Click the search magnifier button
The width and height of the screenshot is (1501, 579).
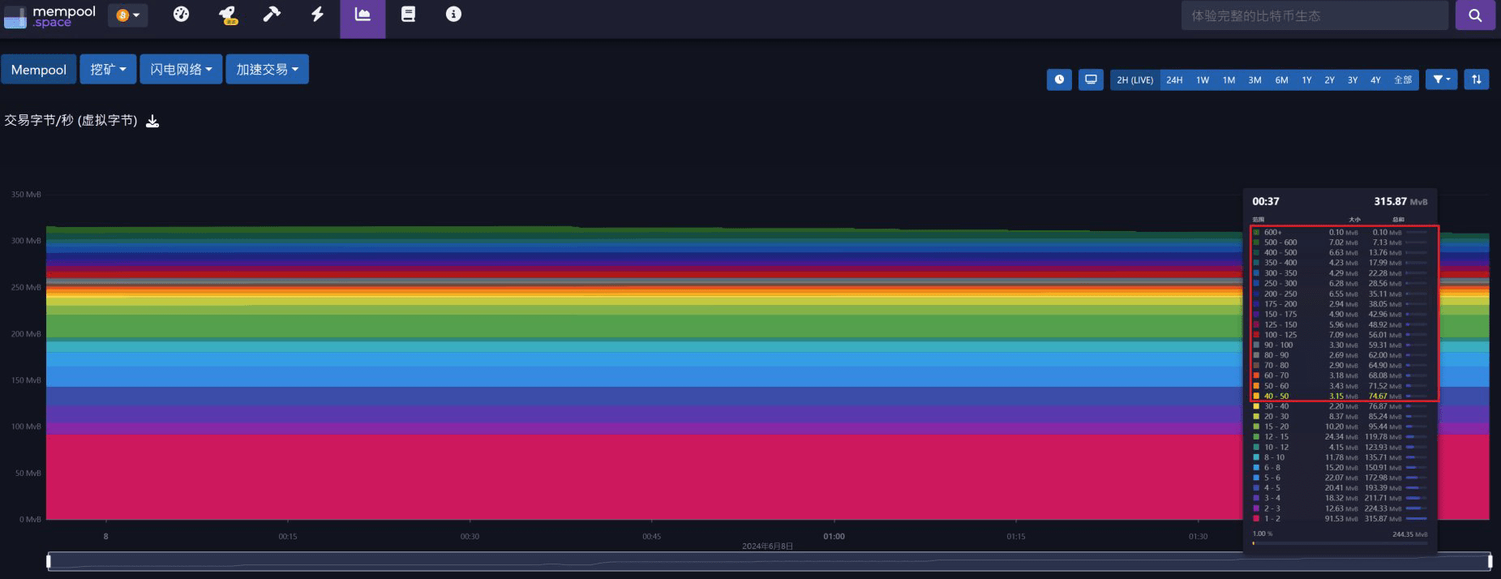pyautogui.click(x=1475, y=15)
